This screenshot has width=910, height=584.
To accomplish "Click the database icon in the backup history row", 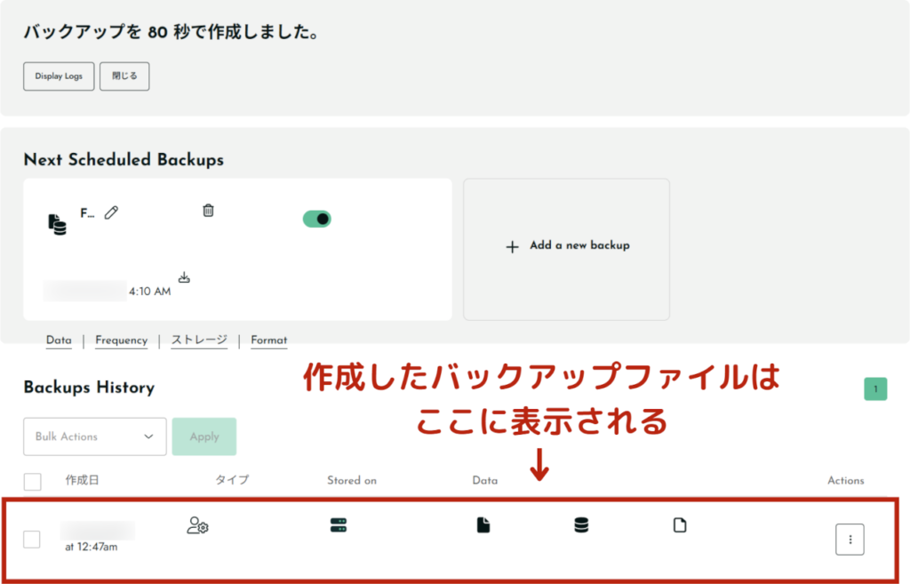I will [x=581, y=525].
